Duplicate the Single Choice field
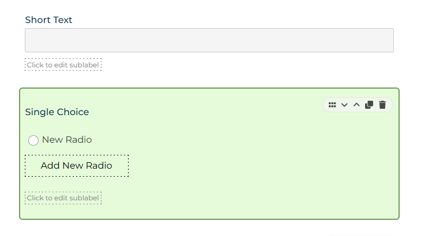421x236 pixels. pos(369,105)
